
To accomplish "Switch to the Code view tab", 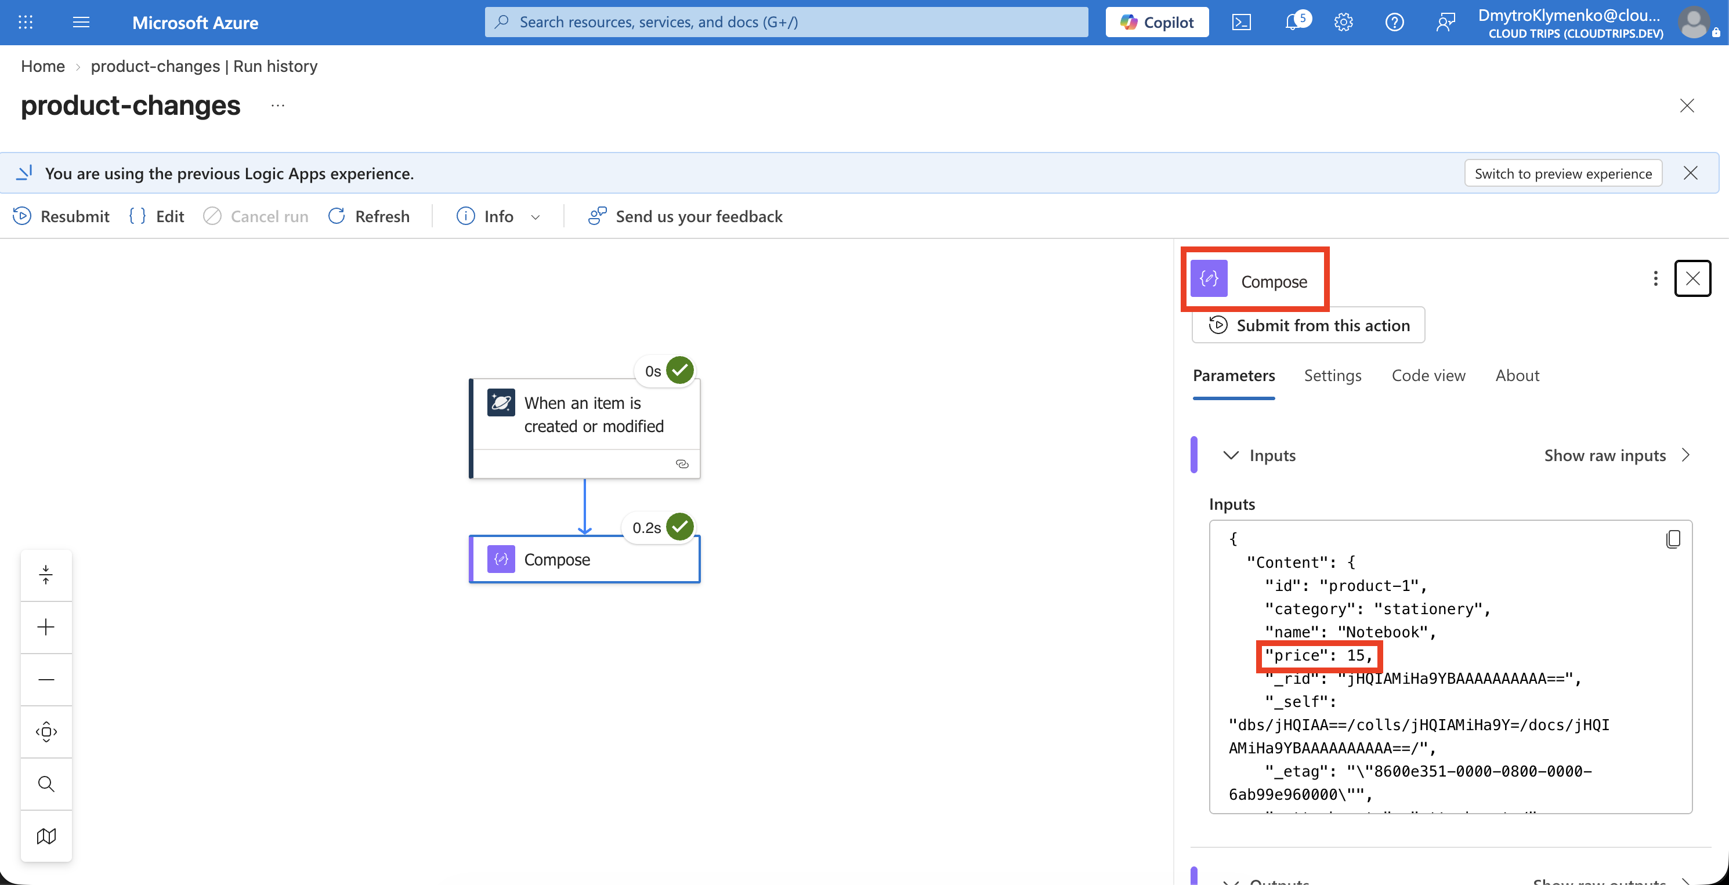I will [1428, 376].
